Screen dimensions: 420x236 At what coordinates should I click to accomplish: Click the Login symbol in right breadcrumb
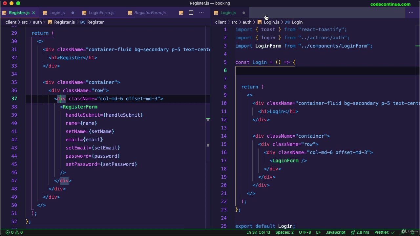point(297,22)
